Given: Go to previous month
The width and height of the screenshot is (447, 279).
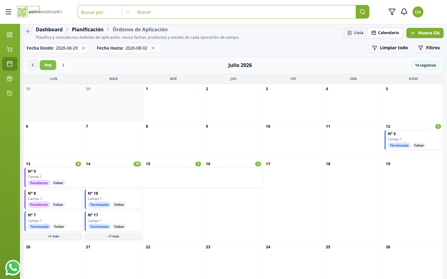Looking at the screenshot, I should 33,65.
